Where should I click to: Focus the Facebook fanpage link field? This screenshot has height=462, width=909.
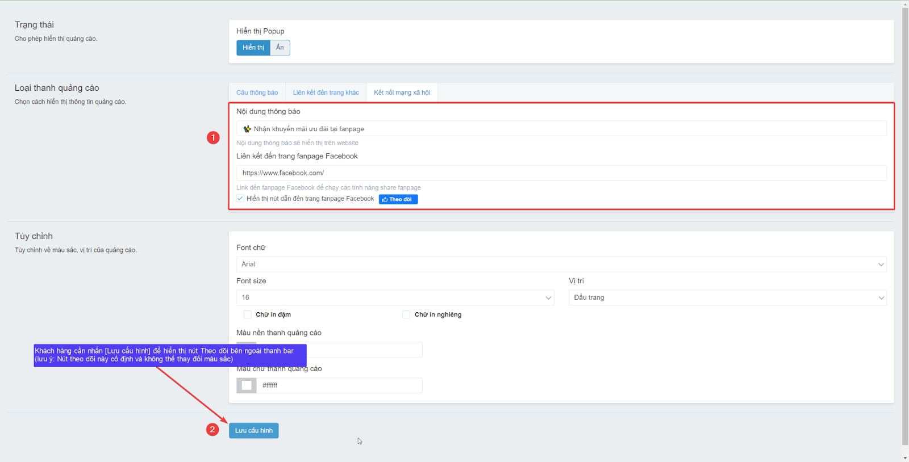coord(561,173)
